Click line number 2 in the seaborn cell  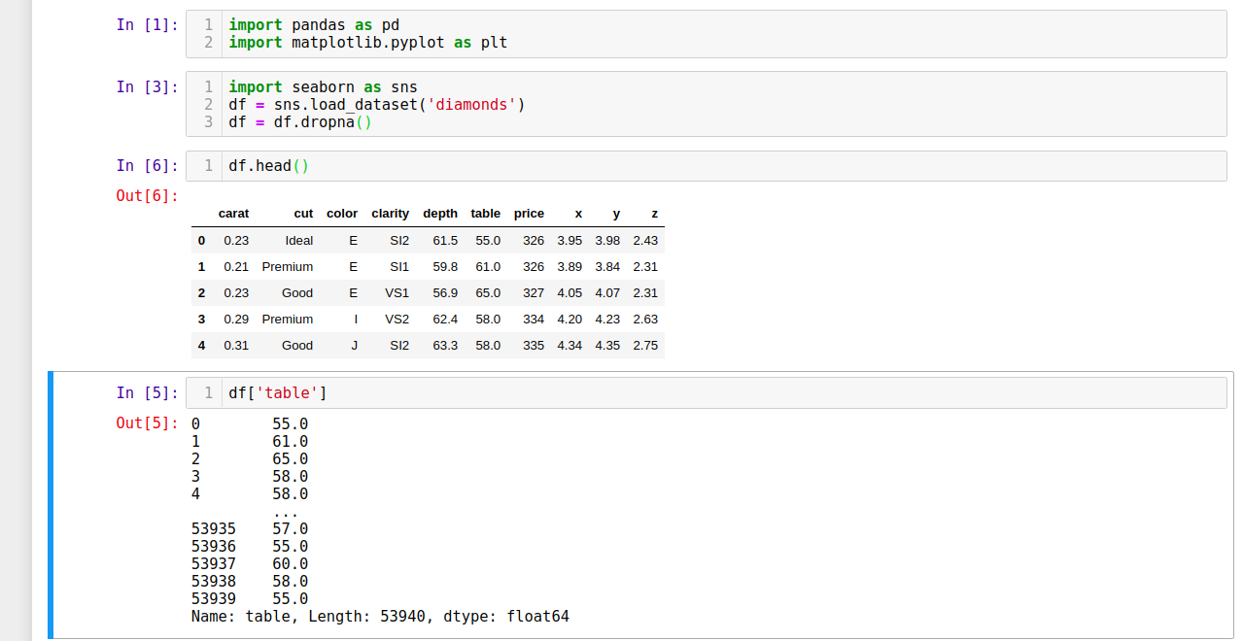pos(207,104)
